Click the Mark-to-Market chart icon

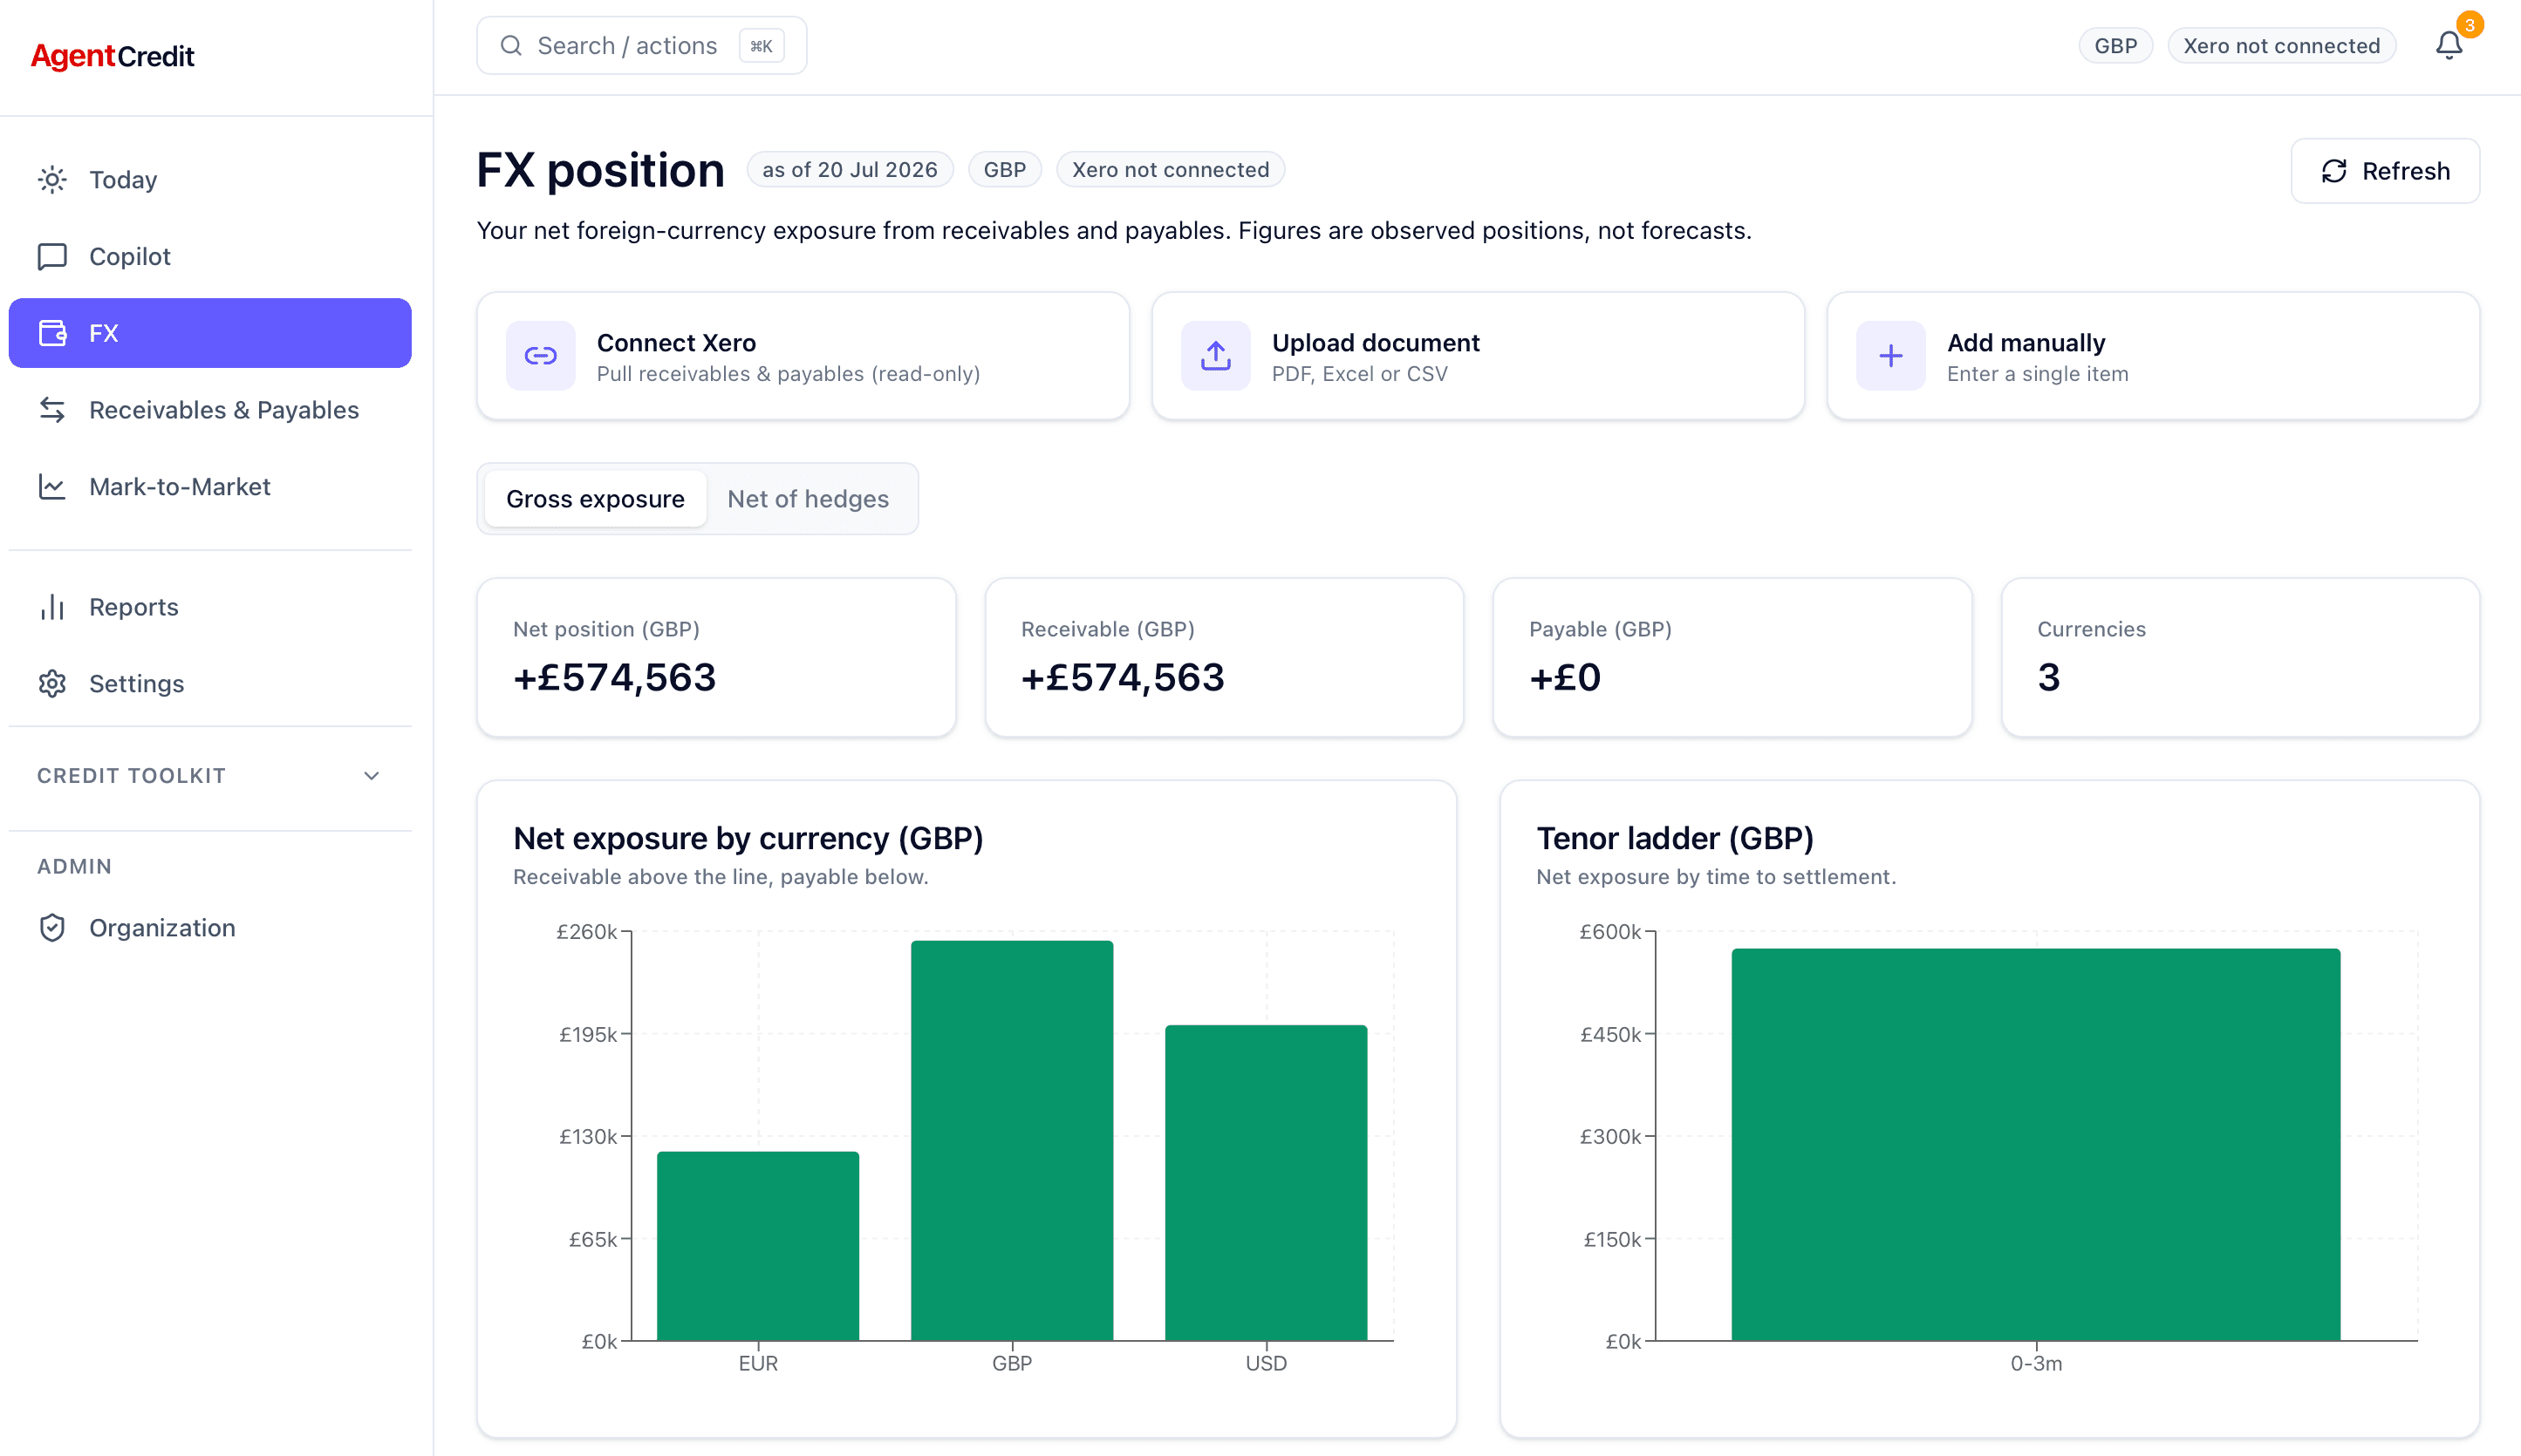coord(52,487)
